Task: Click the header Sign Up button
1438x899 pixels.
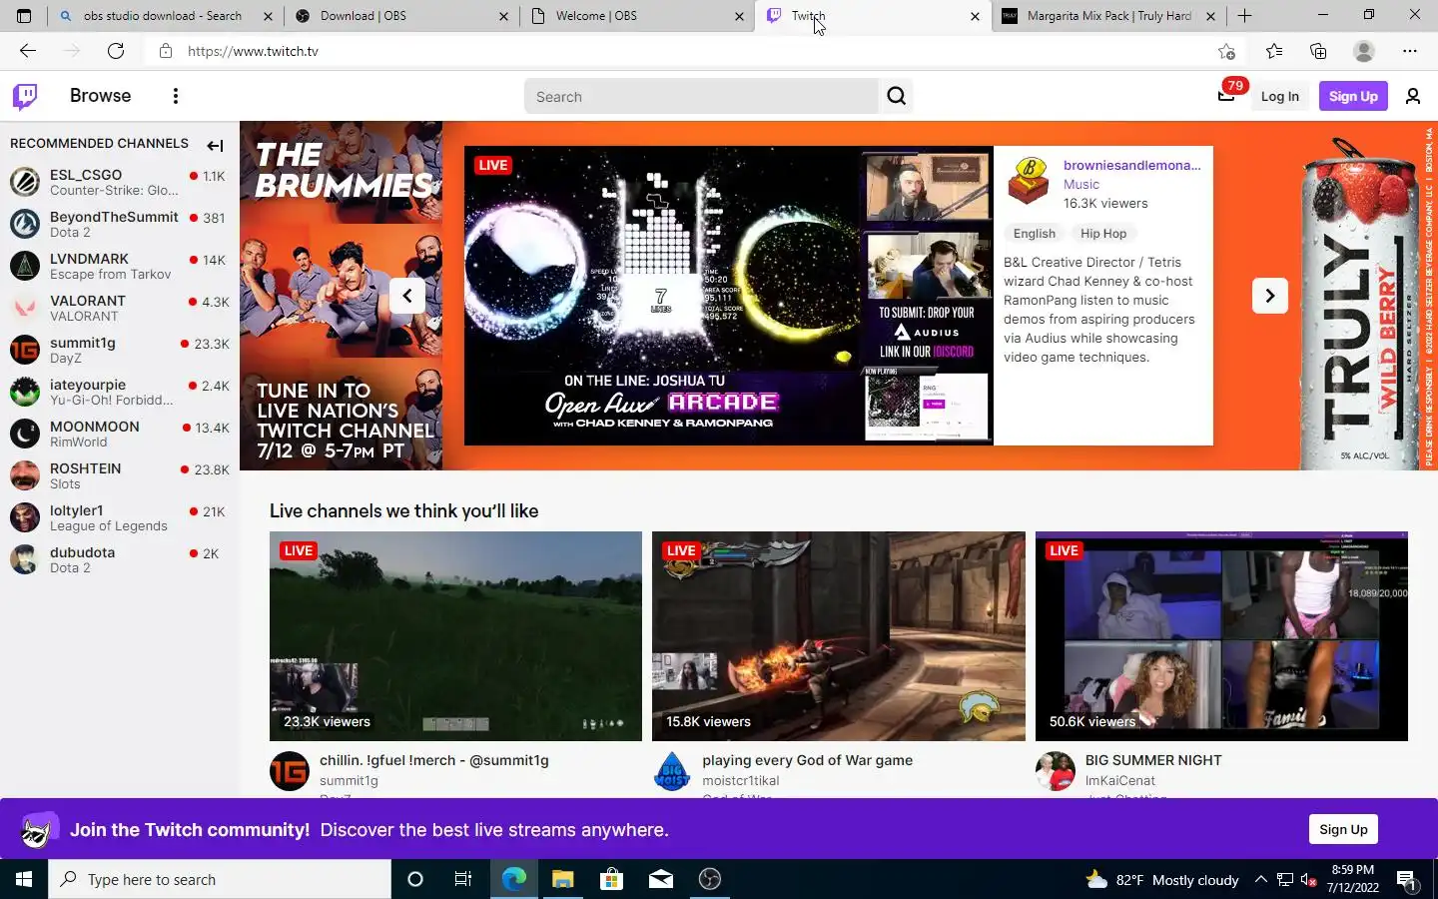Action: pos(1353,96)
